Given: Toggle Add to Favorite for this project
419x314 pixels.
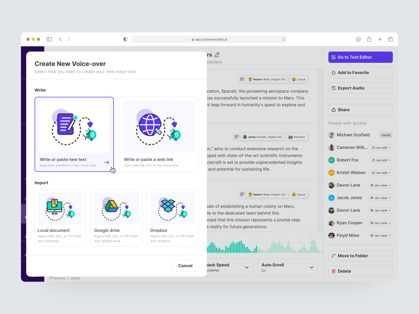Looking at the screenshot, I should 360,72.
